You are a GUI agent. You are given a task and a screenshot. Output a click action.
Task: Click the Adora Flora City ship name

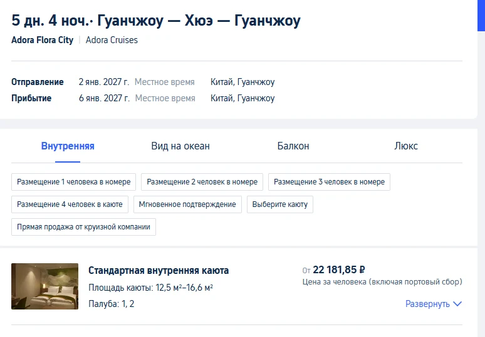(43, 40)
